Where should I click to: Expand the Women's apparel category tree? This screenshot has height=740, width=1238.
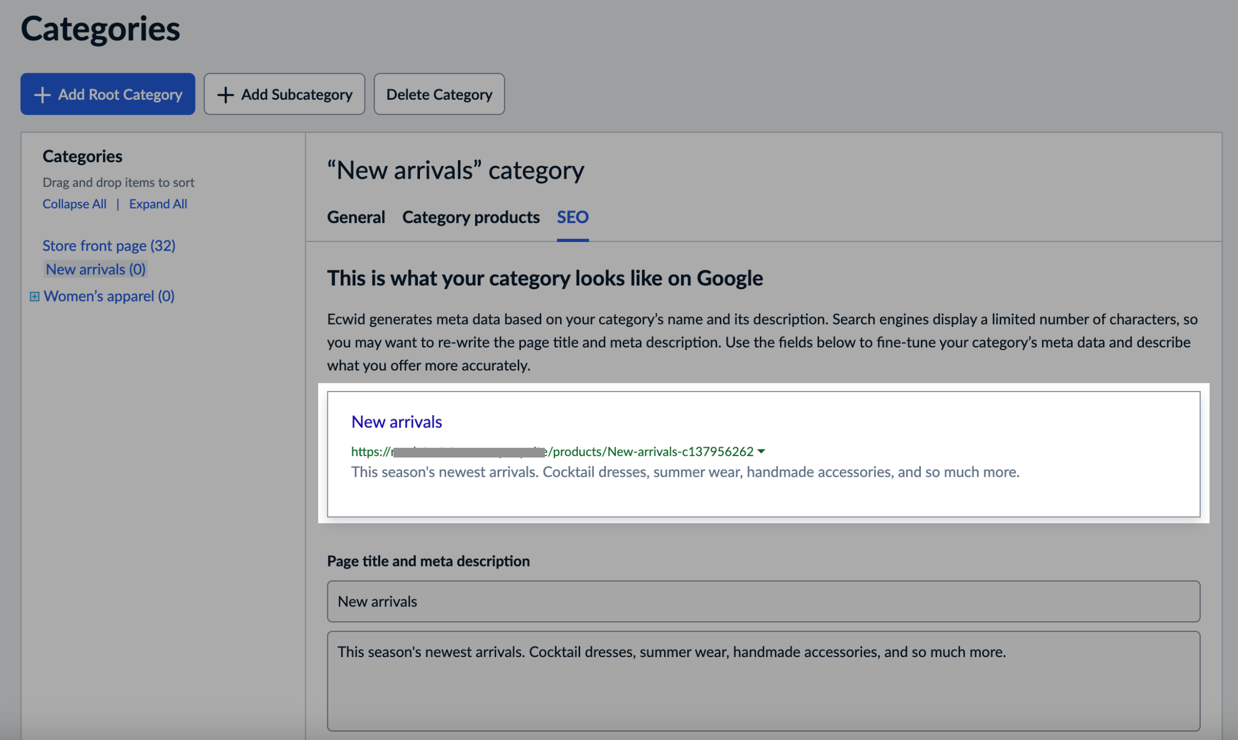34,296
